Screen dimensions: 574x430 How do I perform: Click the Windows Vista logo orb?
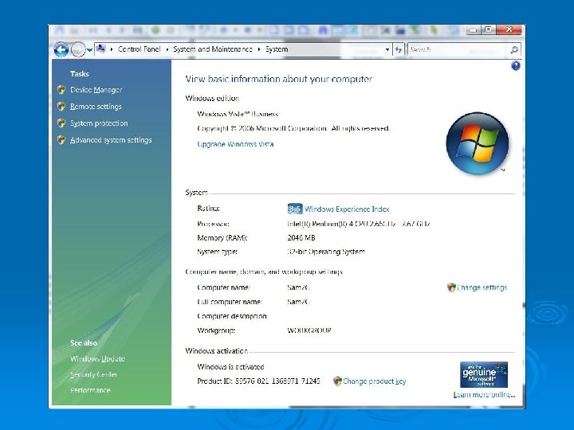coord(478,143)
